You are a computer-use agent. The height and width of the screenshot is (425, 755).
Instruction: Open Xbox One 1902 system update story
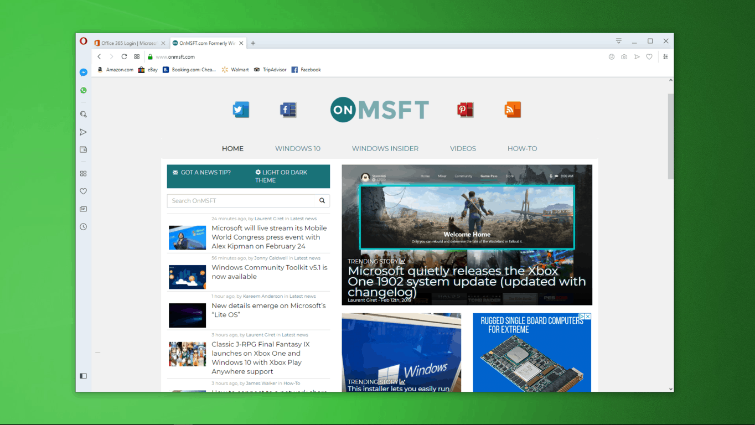[x=467, y=281]
